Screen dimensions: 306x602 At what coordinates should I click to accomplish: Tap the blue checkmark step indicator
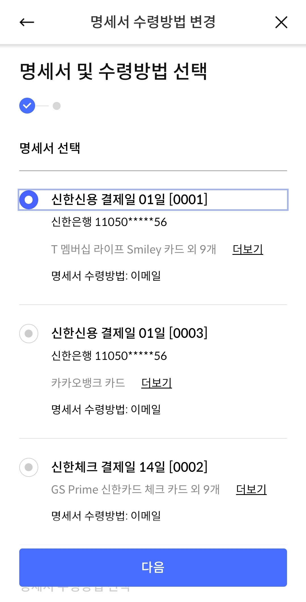click(27, 106)
